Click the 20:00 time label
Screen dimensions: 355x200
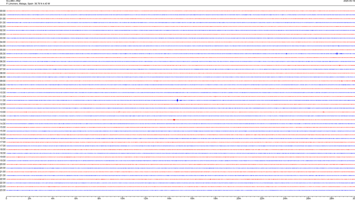point(3,164)
